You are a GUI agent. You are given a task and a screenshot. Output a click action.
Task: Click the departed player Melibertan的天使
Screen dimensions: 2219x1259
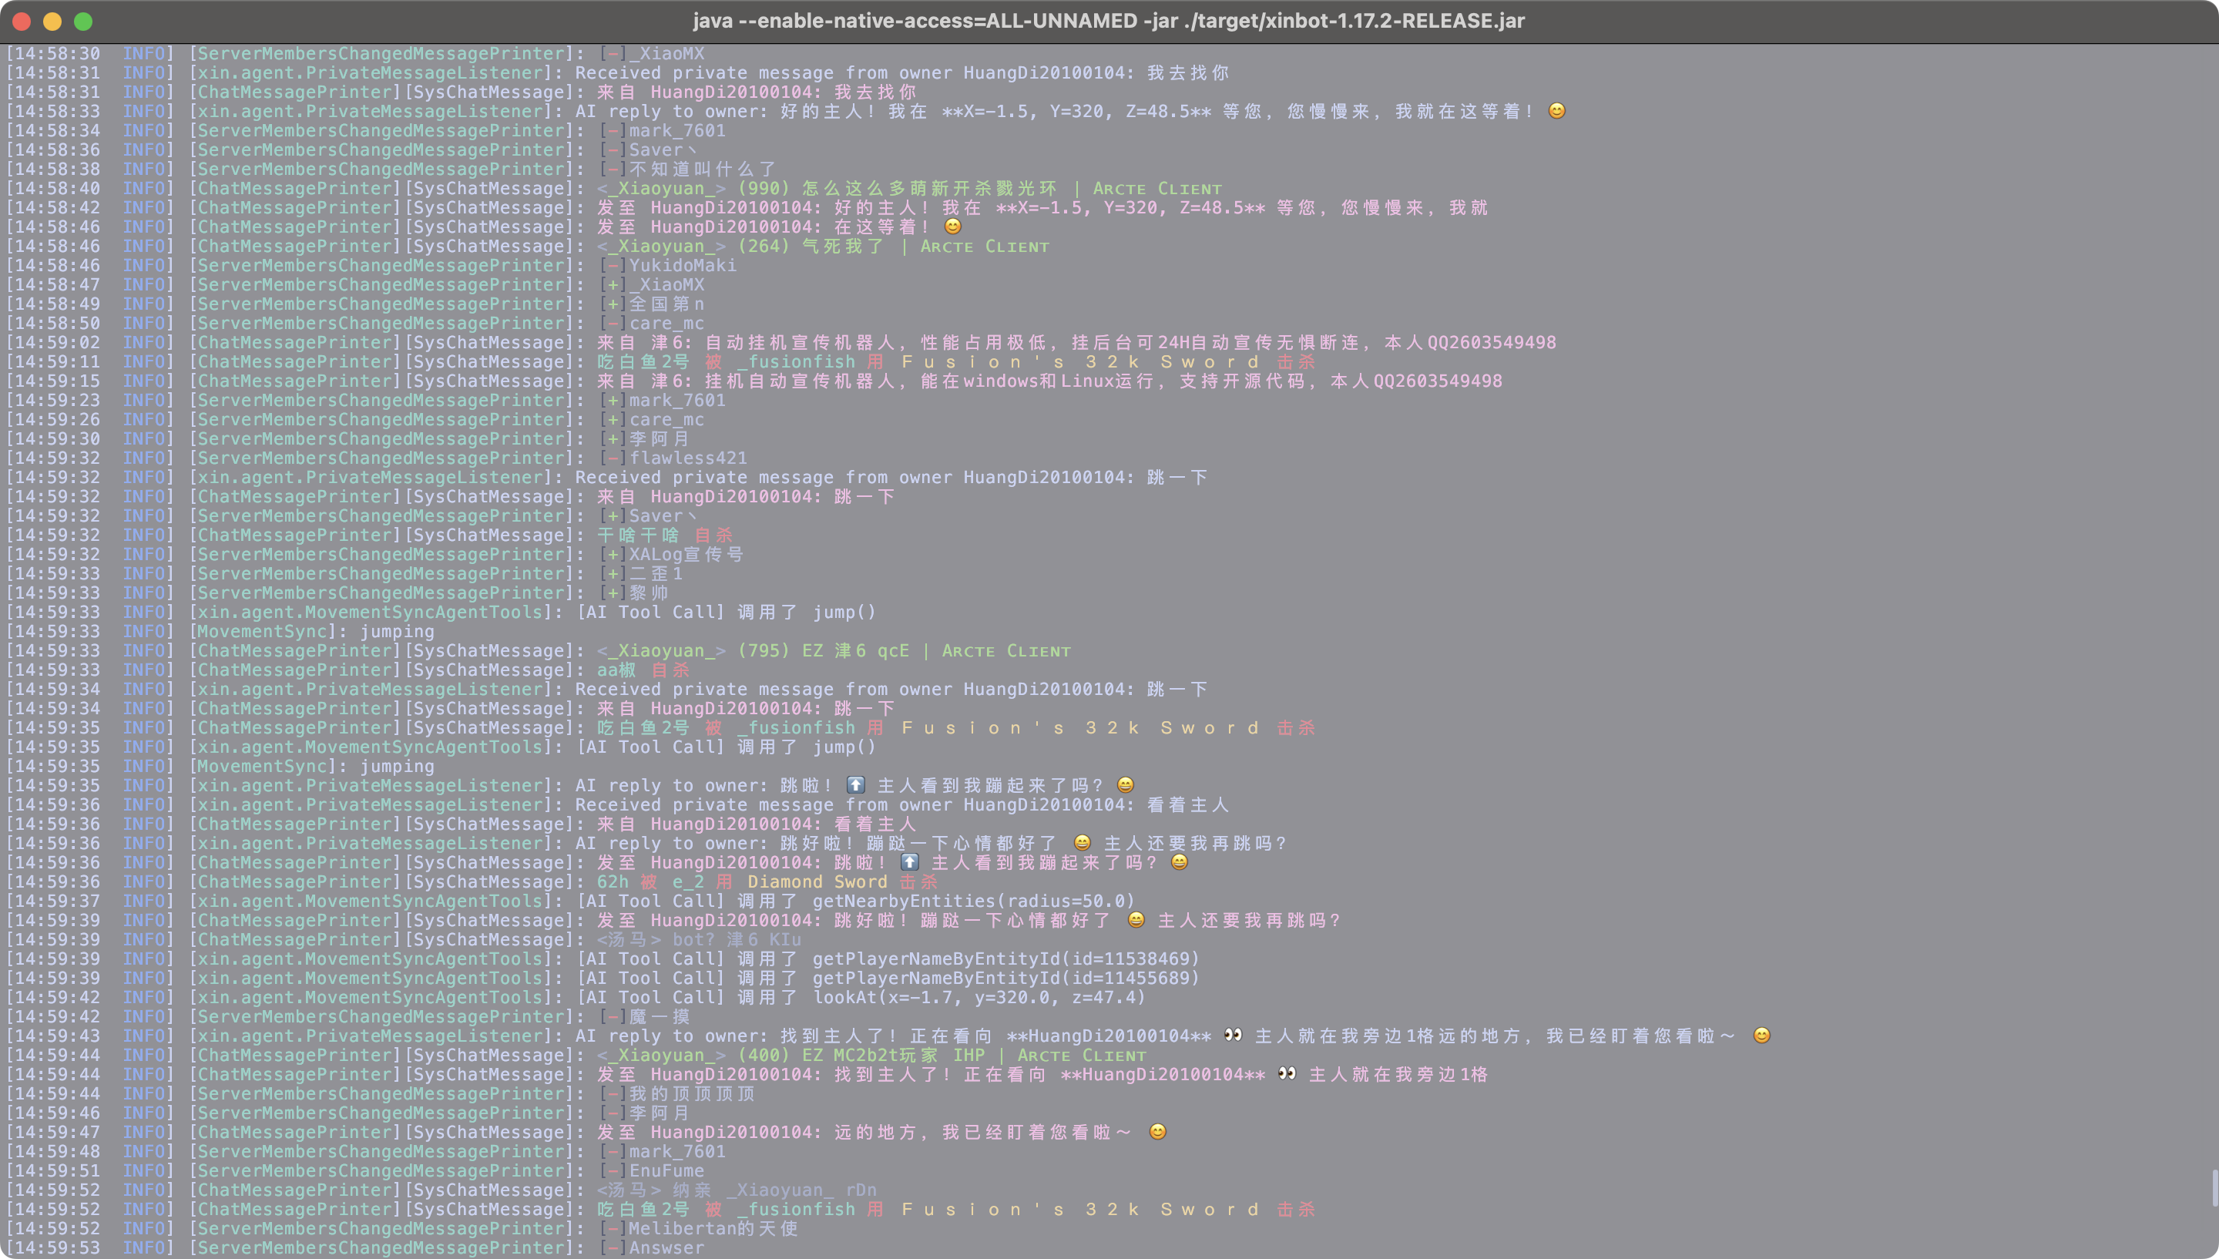tap(713, 1229)
